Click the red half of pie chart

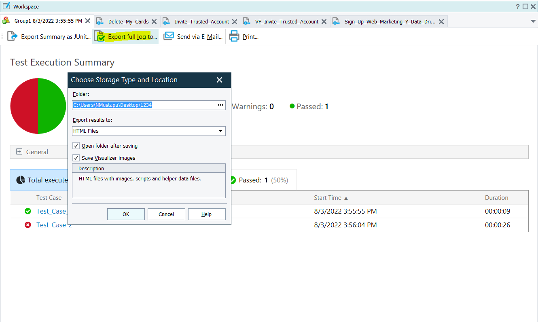[x=24, y=106]
